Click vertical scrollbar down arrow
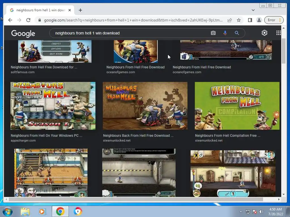Viewport: 290px width, 217px height. tap(283, 194)
